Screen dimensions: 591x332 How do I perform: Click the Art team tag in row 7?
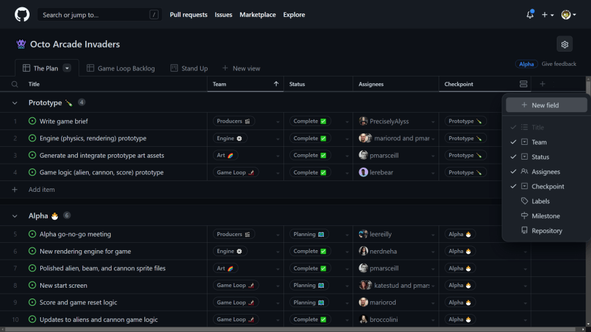coord(226,268)
